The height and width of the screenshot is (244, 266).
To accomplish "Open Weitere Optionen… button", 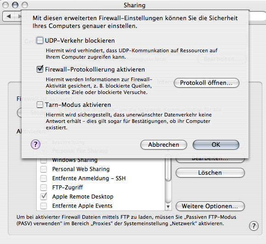I will pyautogui.click(x=210, y=206).
